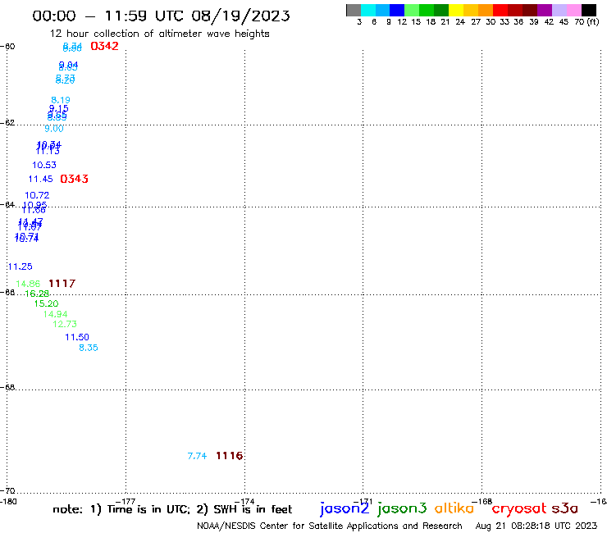Click the 10.72 wave height value
This screenshot has height=533, width=607.
coord(37,195)
